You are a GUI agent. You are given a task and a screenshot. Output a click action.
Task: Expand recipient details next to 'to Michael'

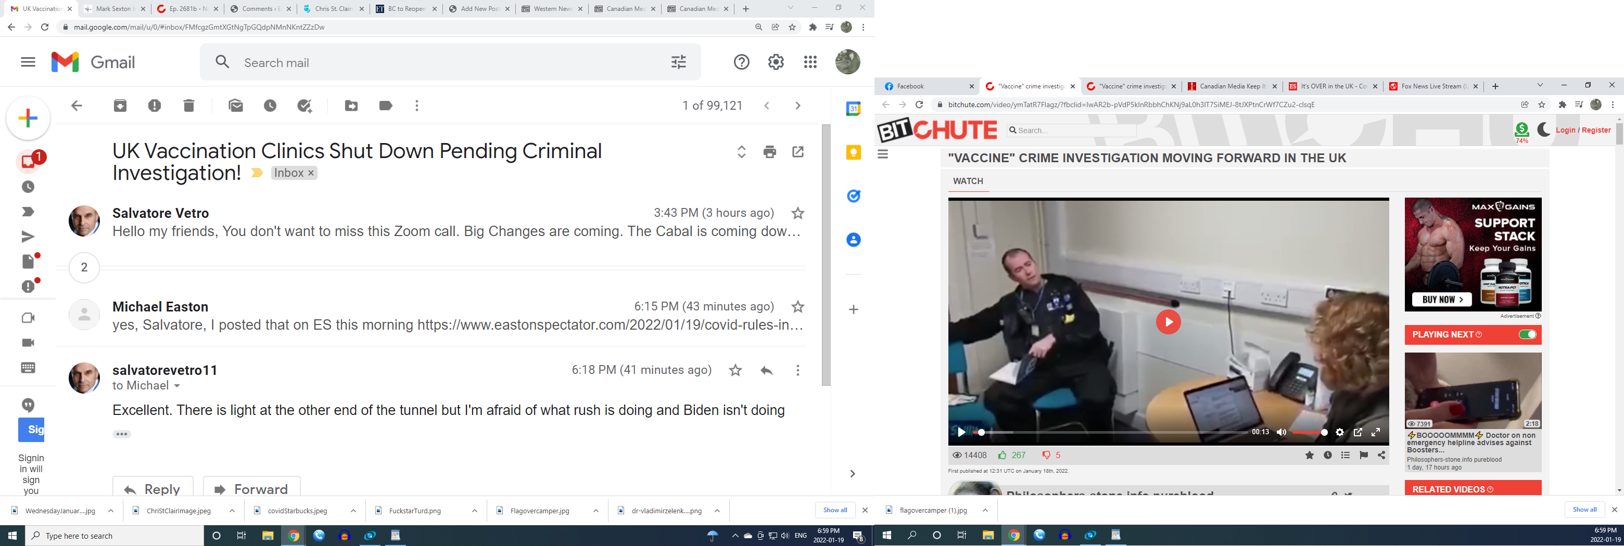177,386
